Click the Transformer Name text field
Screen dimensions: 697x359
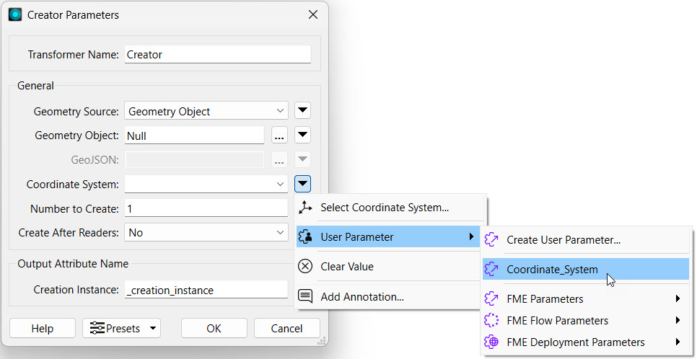(217, 55)
